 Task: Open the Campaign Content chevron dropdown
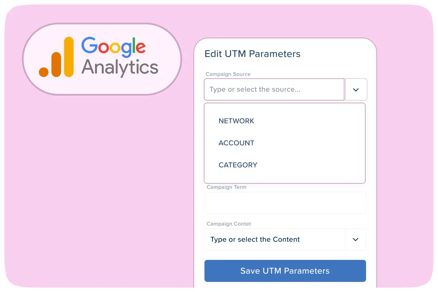point(356,239)
